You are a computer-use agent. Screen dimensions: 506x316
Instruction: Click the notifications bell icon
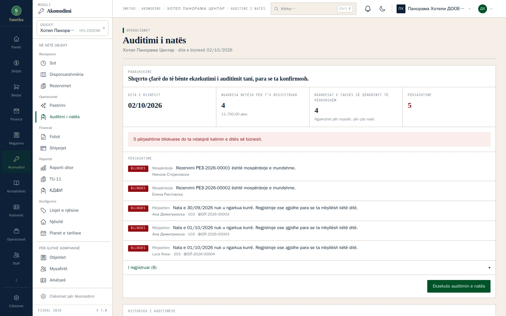tap(367, 9)
